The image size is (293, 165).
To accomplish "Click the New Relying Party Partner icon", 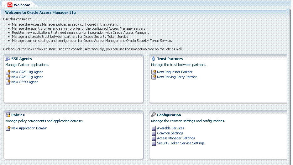I will tap(154, 77).
